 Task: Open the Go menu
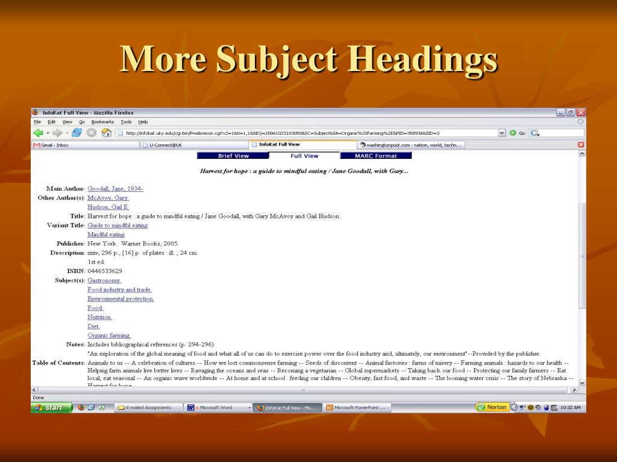click(82, 122)
